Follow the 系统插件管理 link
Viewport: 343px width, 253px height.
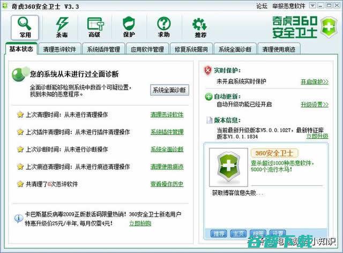[167, 132]
